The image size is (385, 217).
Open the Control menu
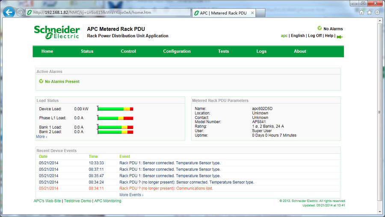pos(128,51)
